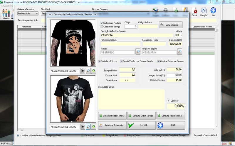This screenshot has width=235, height=146.
Task: Open Ordenar a Pesquisa Por Descrição dropdown
Action: [x=28, y=13]
